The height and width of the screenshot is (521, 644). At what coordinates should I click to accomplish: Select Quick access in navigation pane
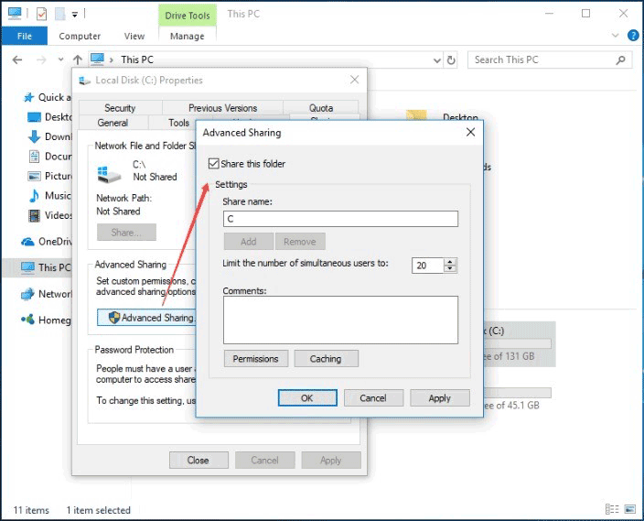pyautogui.click(x=48, y=97)
